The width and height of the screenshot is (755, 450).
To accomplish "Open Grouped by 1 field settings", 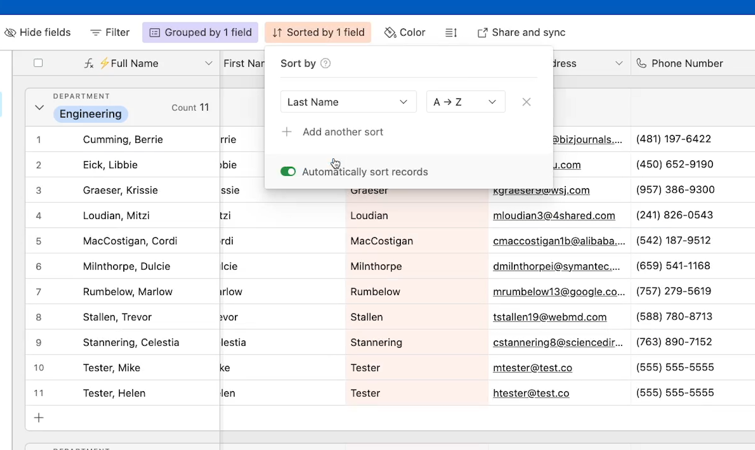I will (x=200, y=32).
